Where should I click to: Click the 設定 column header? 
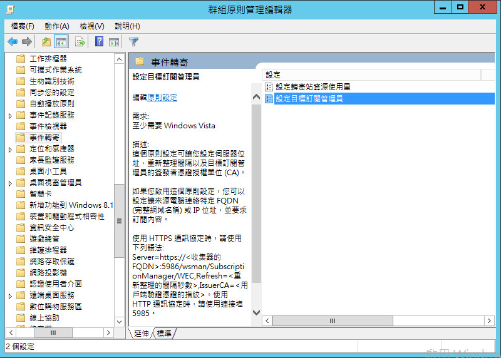click(372, 75)
